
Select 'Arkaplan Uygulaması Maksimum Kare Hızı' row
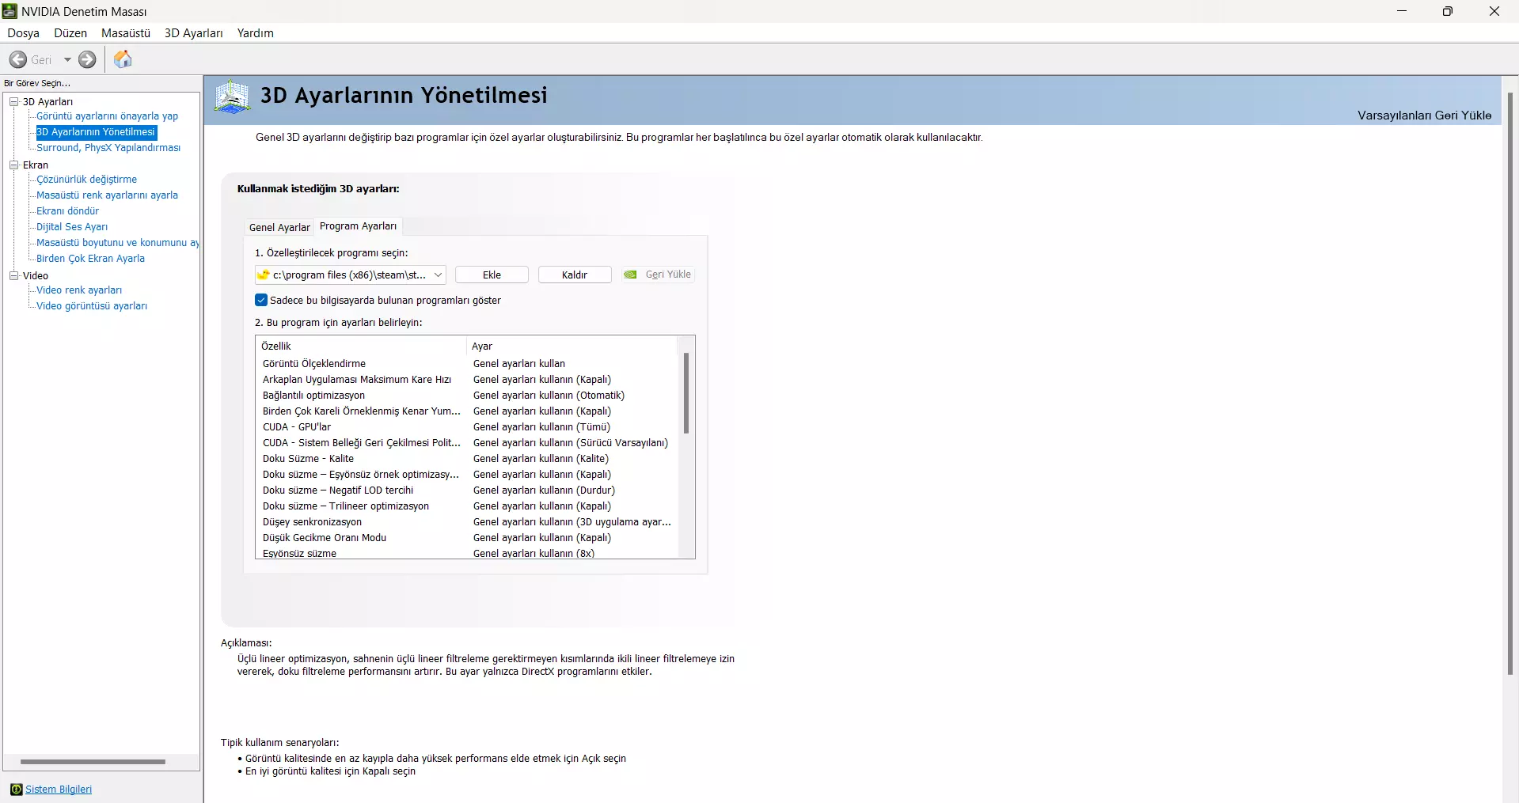pos(467,380)
